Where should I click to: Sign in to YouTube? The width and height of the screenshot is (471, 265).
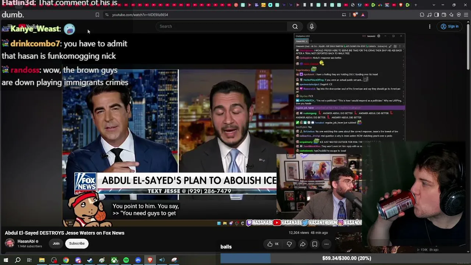pyautogui.click(x=450, y=26)
